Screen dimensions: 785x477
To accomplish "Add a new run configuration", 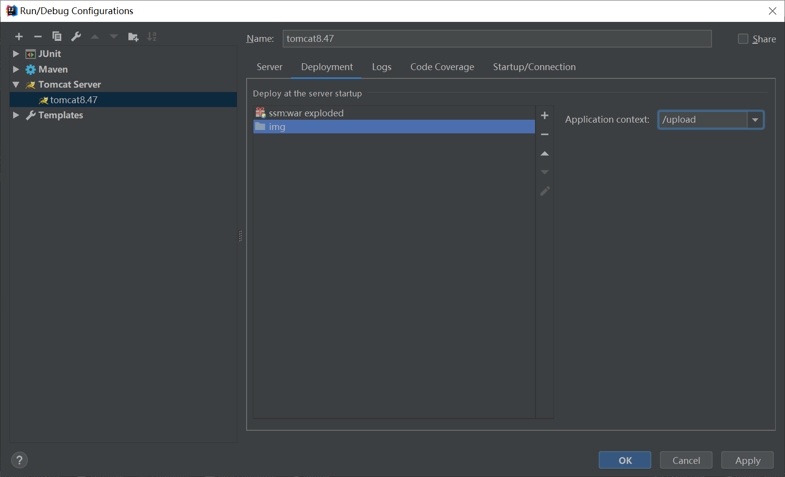I will pos(18,36).
